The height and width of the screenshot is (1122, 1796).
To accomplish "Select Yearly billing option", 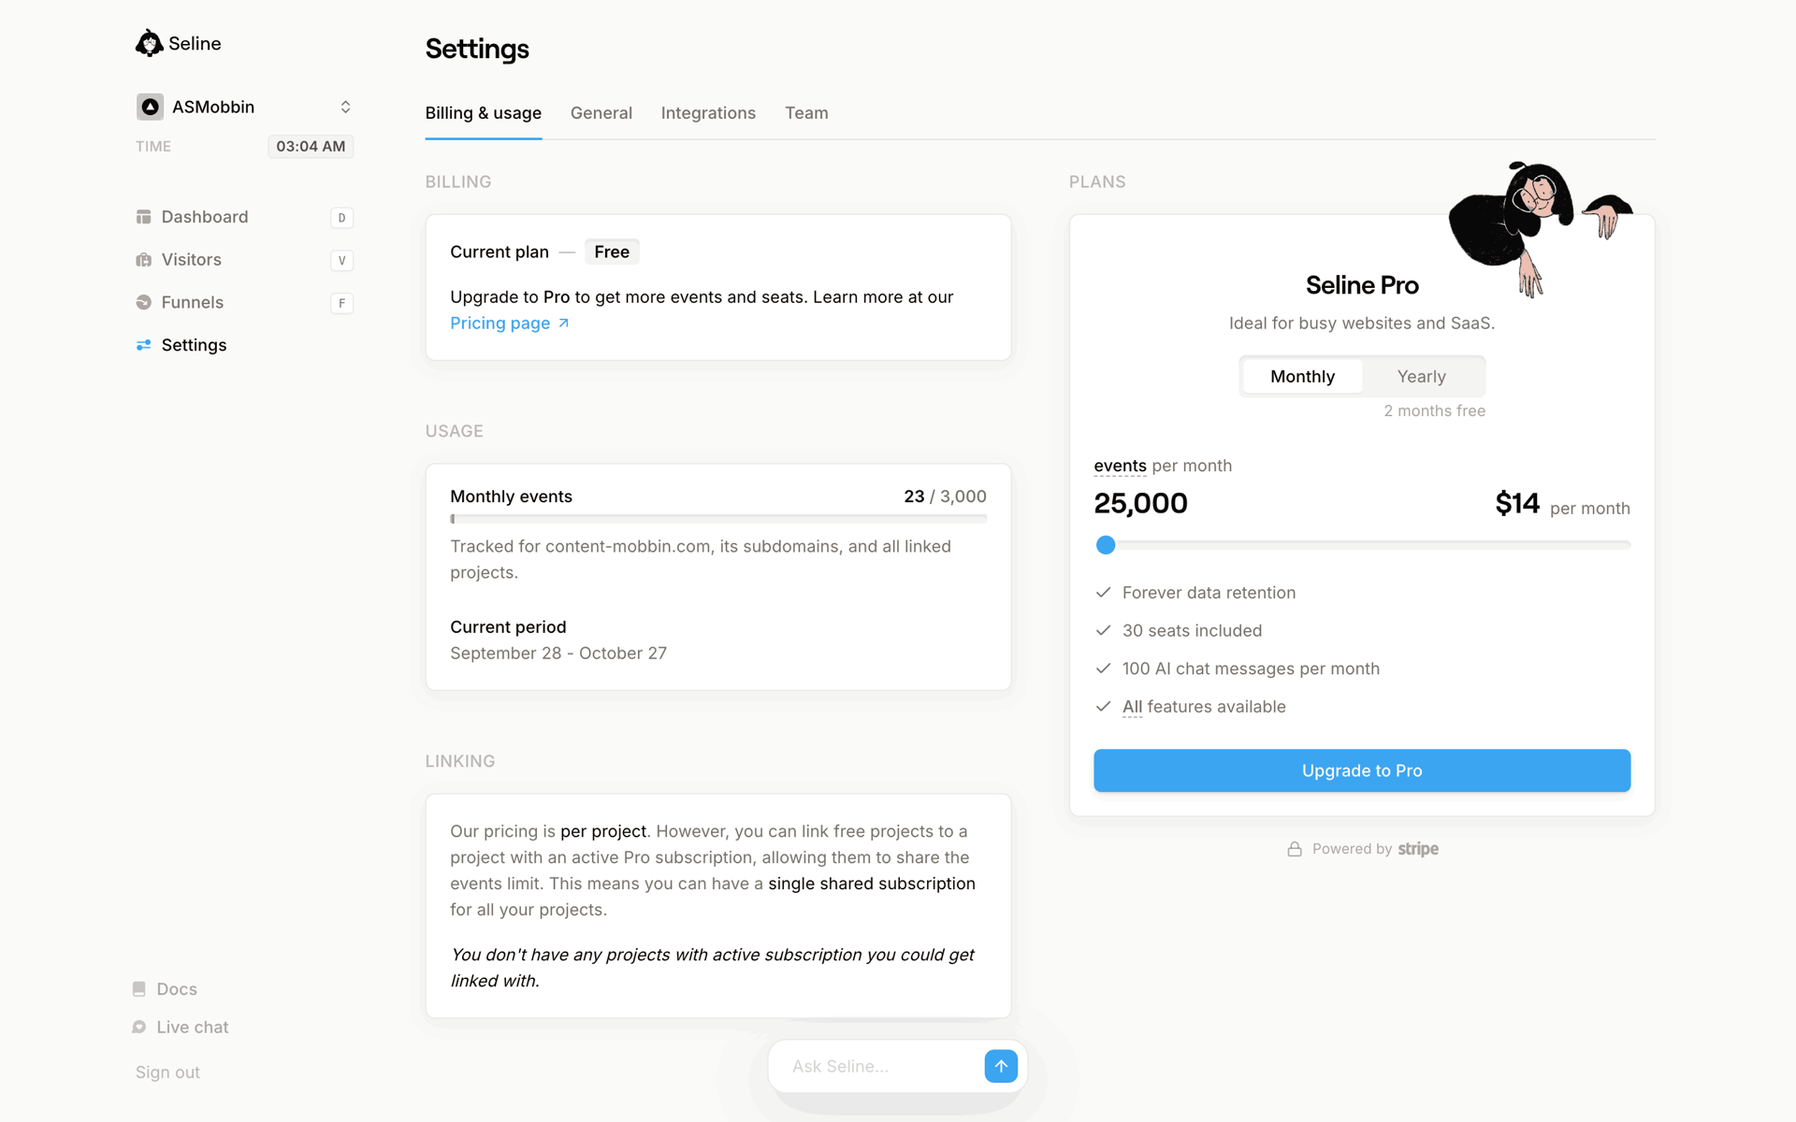I will tap(1422, 376).
